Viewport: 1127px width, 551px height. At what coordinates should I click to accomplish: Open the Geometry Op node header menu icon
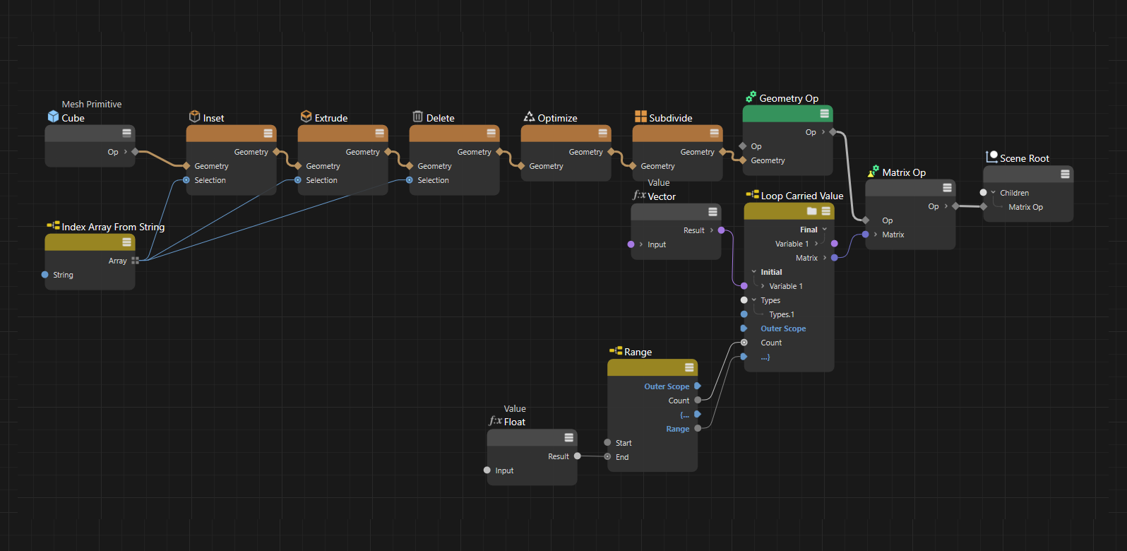pyautogui.click(x=825, y=113)
